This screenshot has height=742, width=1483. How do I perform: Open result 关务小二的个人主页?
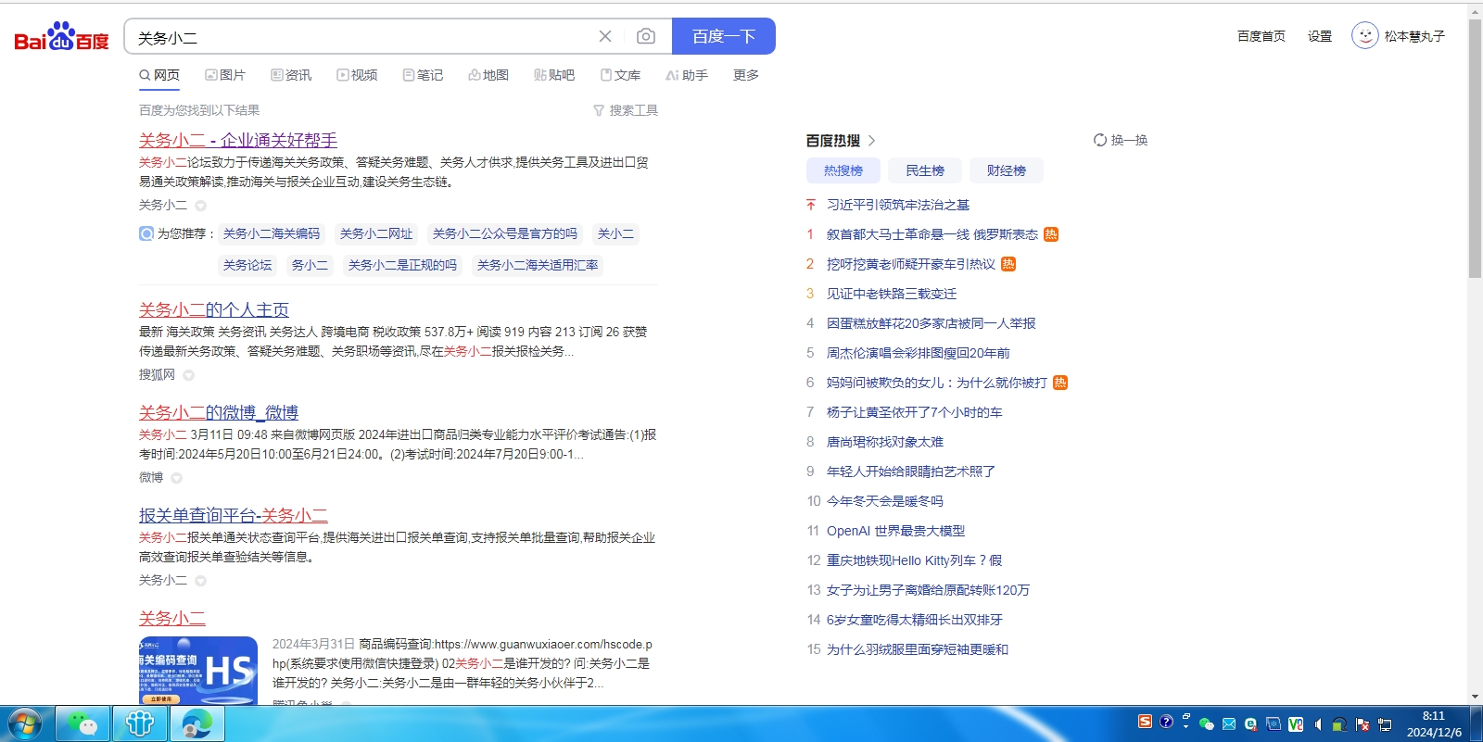214,309
